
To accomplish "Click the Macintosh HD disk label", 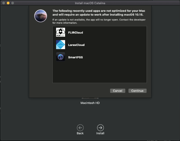I will [x=90, y=103].
